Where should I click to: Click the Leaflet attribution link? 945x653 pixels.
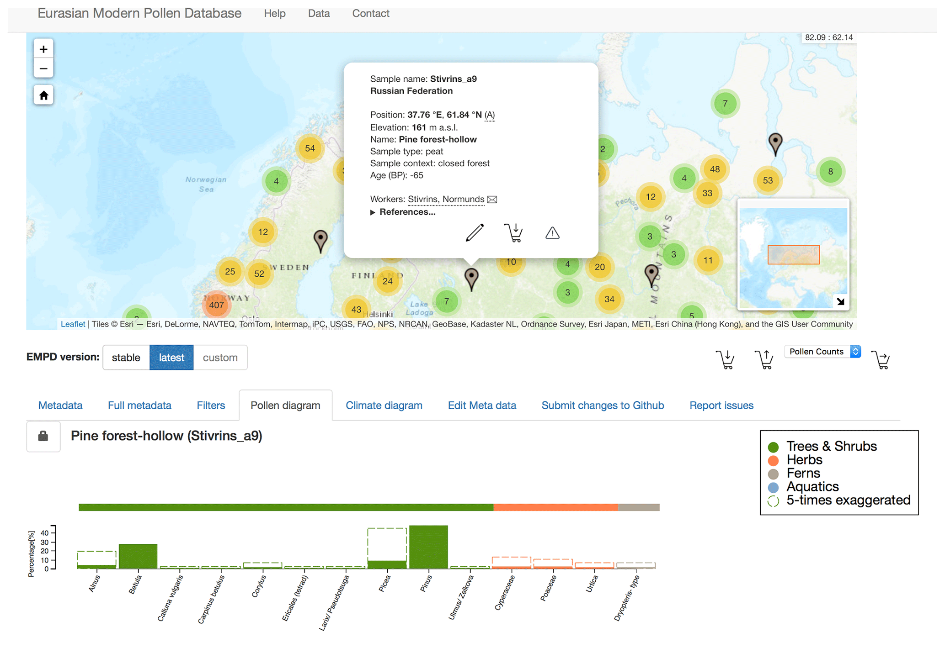point(73,324)
